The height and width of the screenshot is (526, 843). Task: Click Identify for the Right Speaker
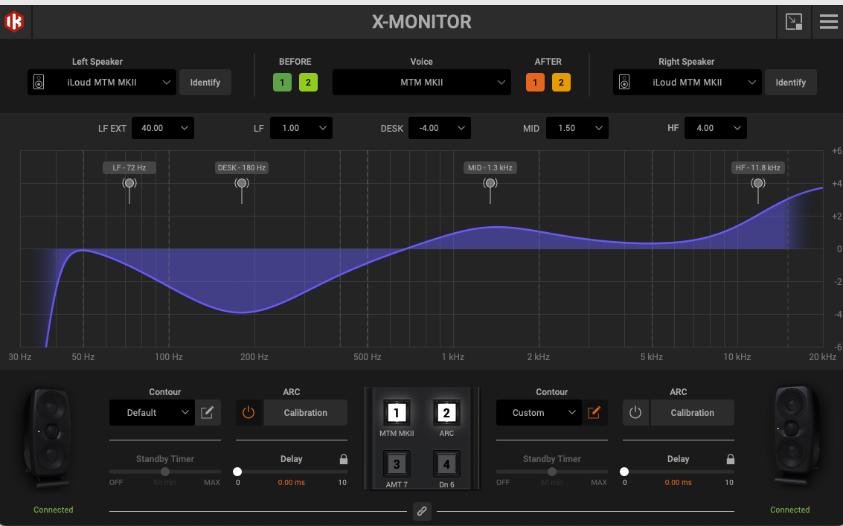coord(790,83)
